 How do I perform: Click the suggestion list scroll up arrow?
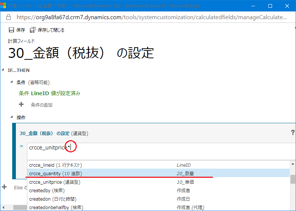293,164
